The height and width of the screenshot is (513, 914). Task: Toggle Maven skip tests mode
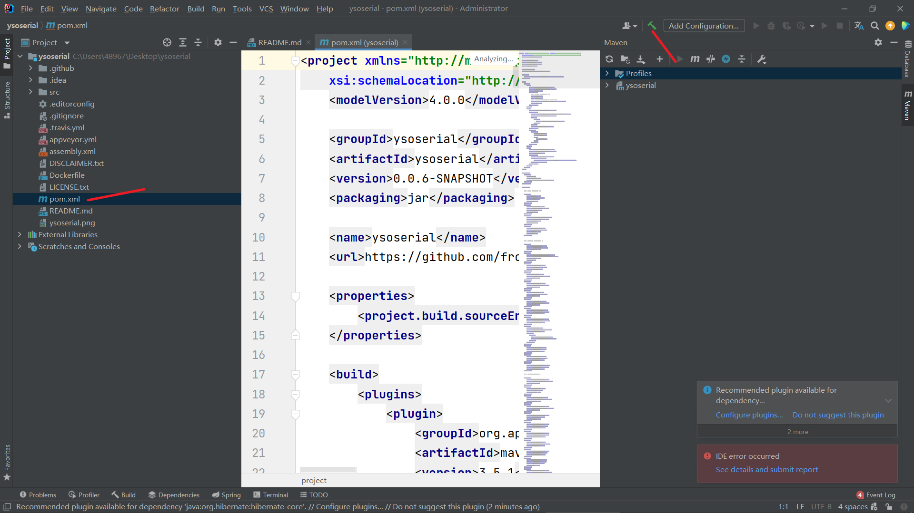coord(726,59)
